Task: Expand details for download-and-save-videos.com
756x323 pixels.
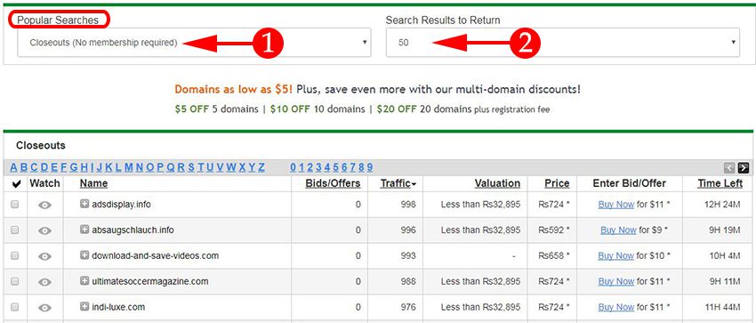Action: tap(84, 255)
